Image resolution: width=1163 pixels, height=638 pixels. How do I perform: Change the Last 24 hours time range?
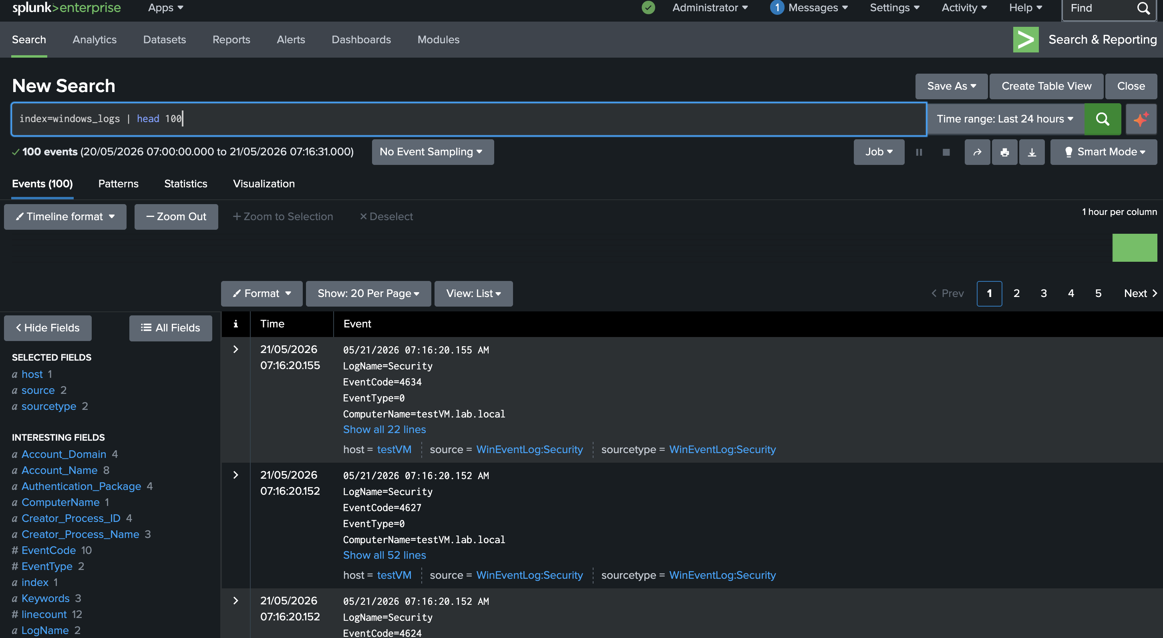(1005, 119)
